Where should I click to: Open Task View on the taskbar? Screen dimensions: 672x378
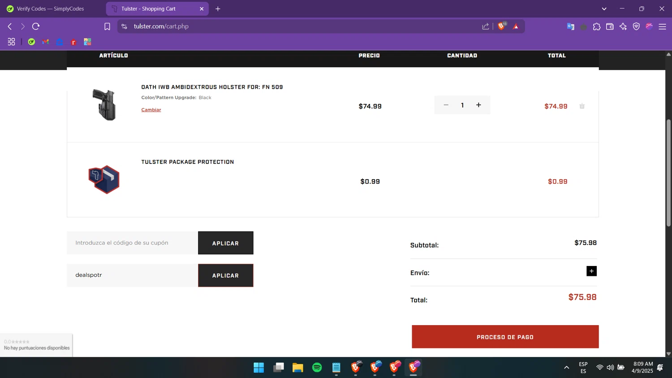click(278, 368)
